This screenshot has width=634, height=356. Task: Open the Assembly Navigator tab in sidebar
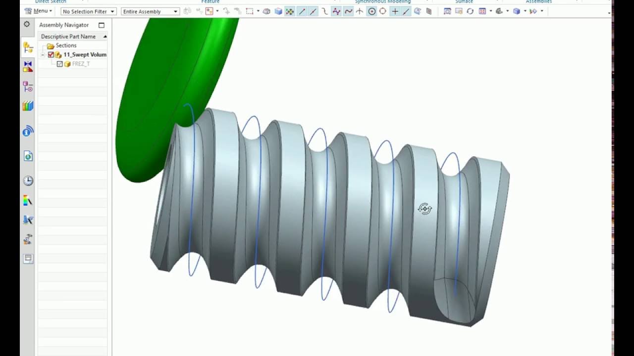click(28, 47)
